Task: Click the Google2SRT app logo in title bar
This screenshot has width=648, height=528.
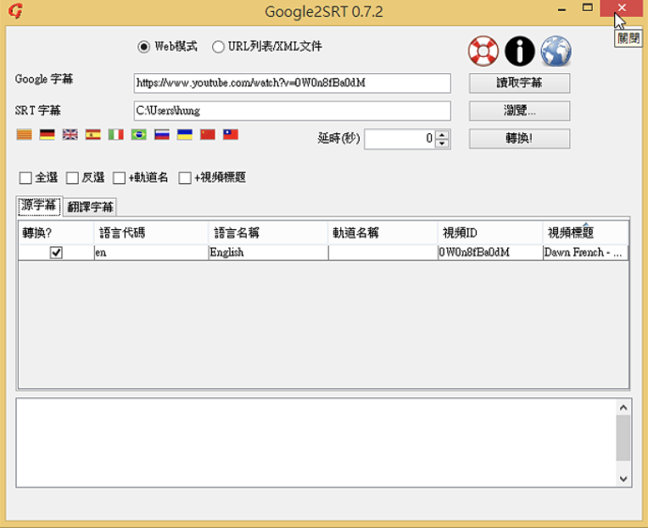Action: click(x=15, y=11)
